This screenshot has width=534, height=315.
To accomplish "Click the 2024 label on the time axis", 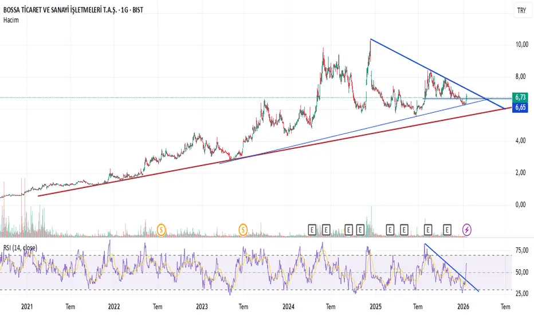I will [x=288, y=307].
